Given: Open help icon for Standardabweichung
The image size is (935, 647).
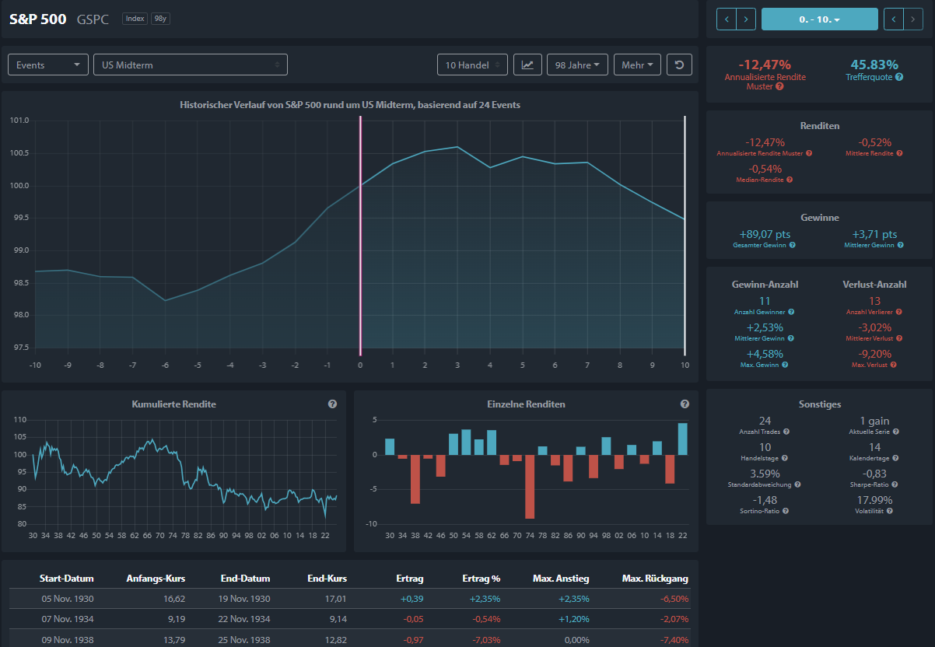Looking at the screenshot, I should (x=797, y=484).
